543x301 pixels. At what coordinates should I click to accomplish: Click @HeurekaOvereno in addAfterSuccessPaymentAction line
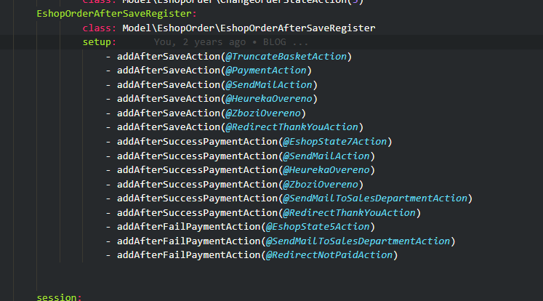(326, 170)
